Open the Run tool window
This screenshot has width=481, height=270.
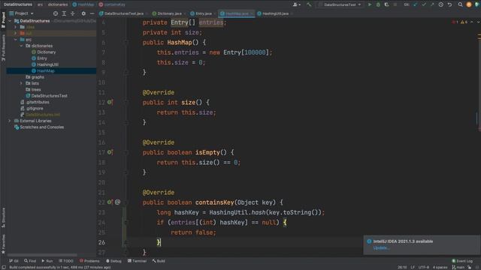[x=47, y=261]
